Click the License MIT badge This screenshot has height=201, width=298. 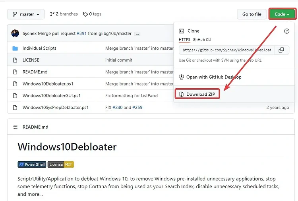coord(61,164)
